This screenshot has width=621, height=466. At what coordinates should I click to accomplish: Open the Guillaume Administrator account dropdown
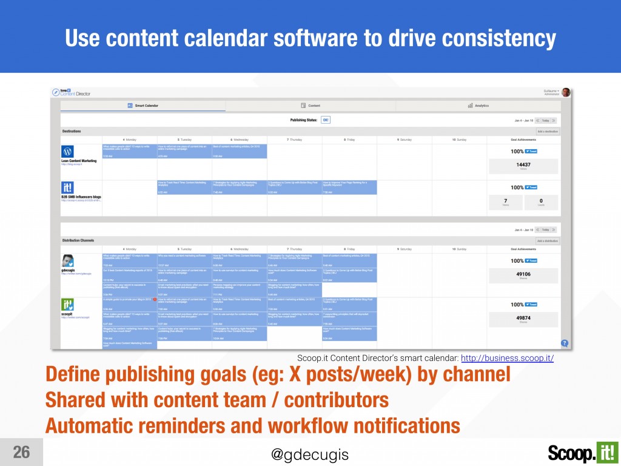point(551,92)
